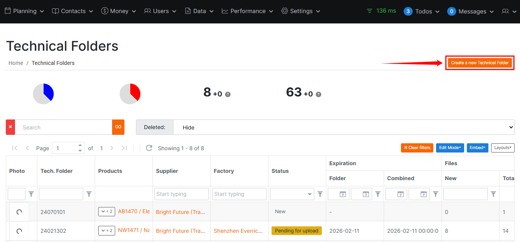
Task: Click the Tech. Folder column filter icon
Action: 89,194
